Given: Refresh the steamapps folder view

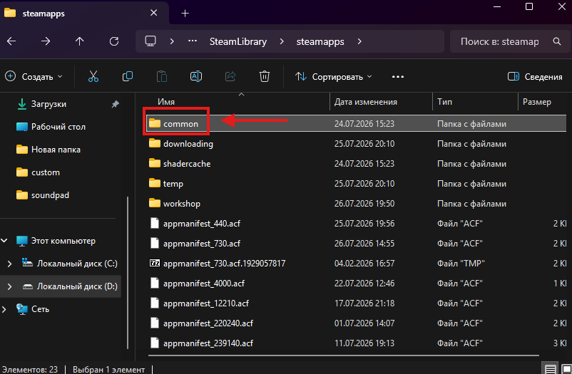Looking at the screenshot, I should point(114,41).
